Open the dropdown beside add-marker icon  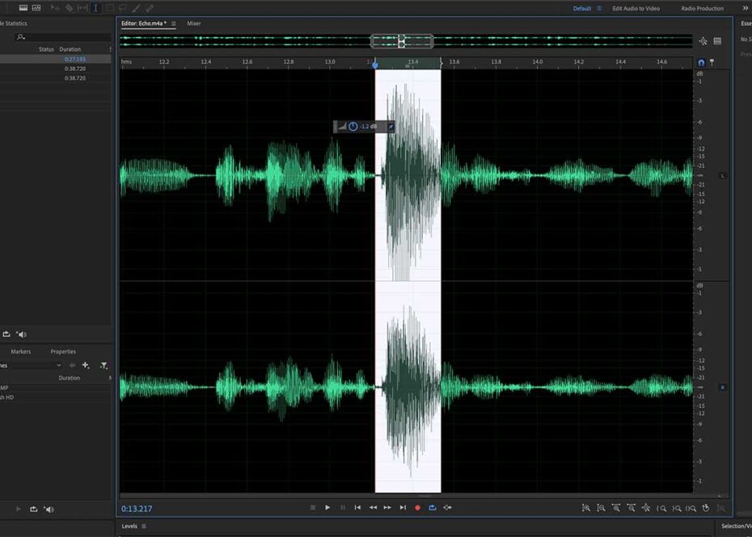pos(59,366)
